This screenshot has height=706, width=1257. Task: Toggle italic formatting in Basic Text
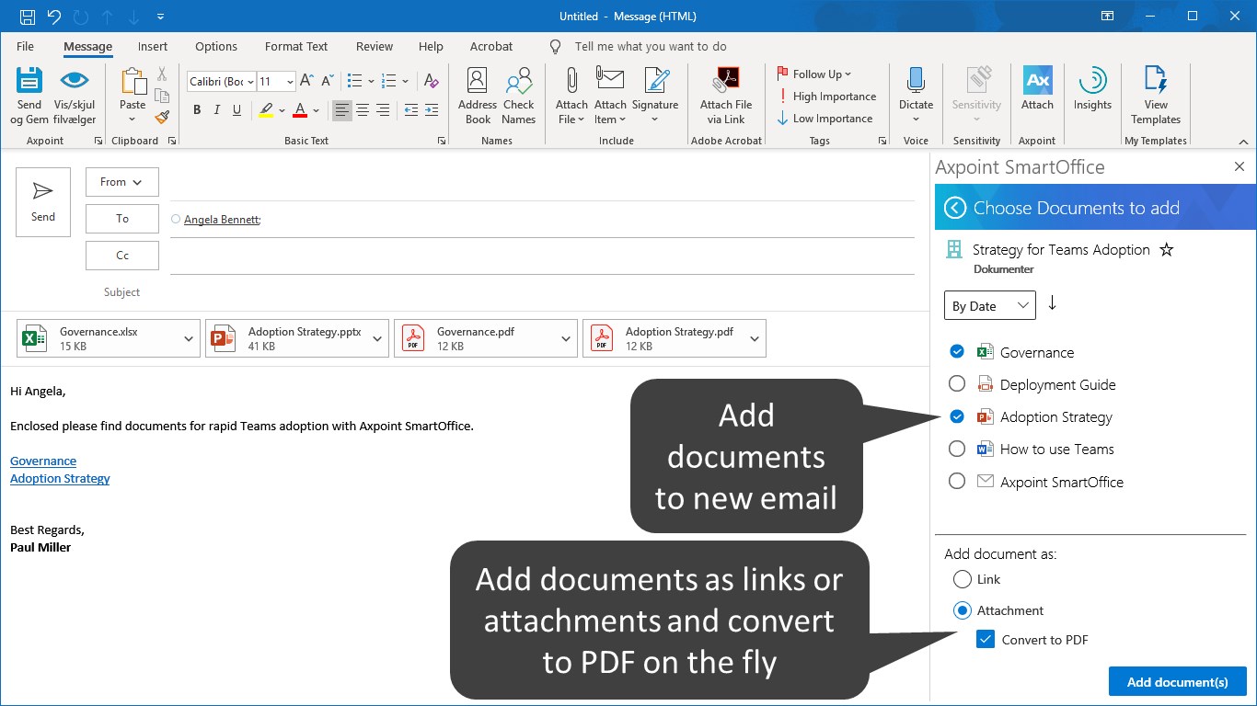click(x=217, y=110)
